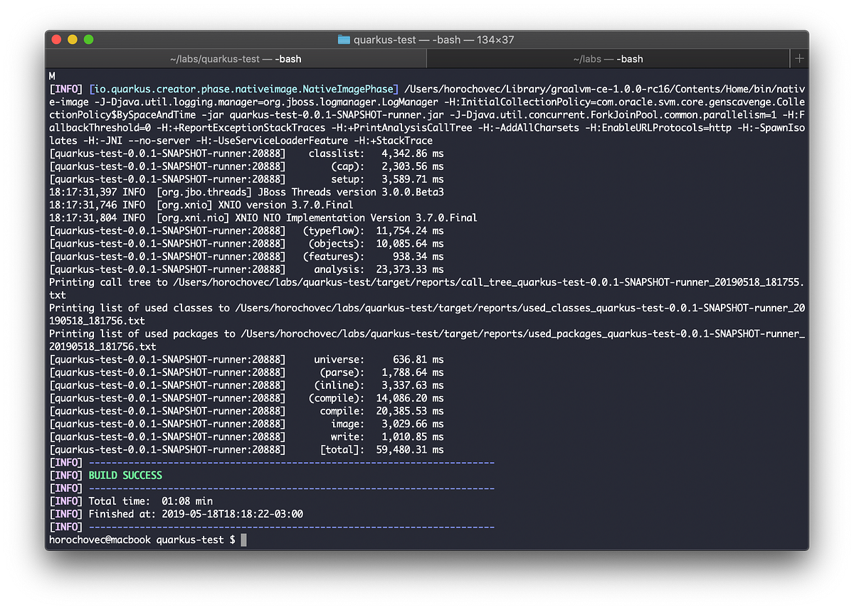This screenshot has width=854, height=610.
Task: Click the '(inline): 3,337.63 ms' line
Action: click(x=246, y=385)
